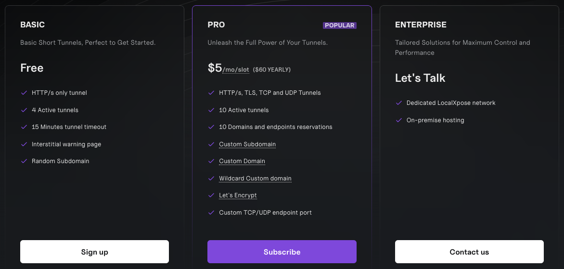Viewport: 564px width, 269px height.
Task: Click checkmark beside 15 Minutes tunnel timeout
Action: point(24,127)
